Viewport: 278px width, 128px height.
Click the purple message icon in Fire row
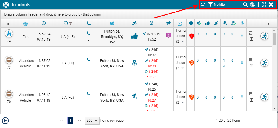[x=169, y=35]
